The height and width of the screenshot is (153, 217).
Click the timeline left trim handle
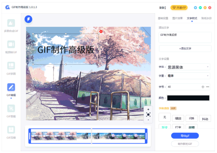(29, 136)
